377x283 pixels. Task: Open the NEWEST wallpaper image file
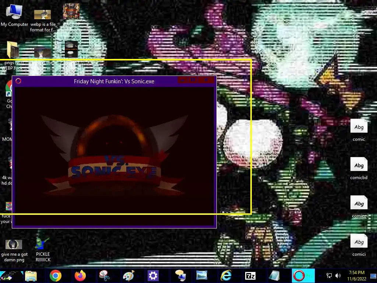pyautogui.click(x=71, y=56)
